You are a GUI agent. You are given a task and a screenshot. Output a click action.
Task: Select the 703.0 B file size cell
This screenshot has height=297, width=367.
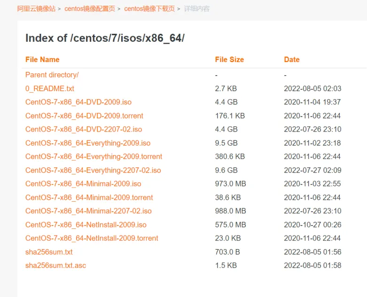click(x=227, y=252)
